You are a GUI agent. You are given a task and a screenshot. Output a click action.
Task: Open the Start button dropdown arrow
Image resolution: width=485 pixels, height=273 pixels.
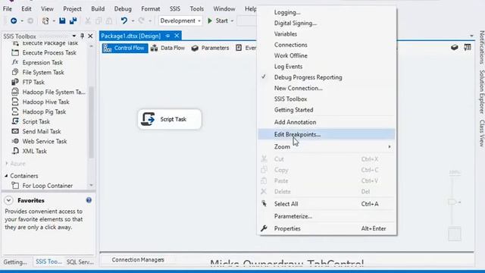pos(232,20)
